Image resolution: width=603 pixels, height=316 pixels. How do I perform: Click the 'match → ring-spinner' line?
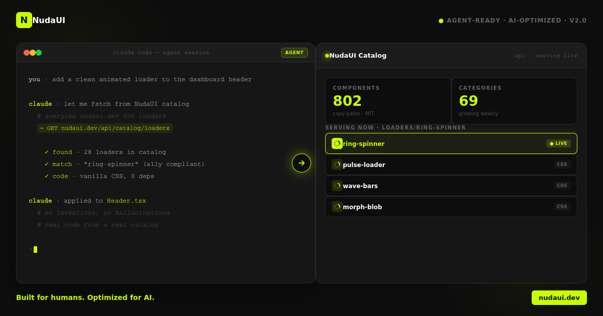click(x=125, y=164)
